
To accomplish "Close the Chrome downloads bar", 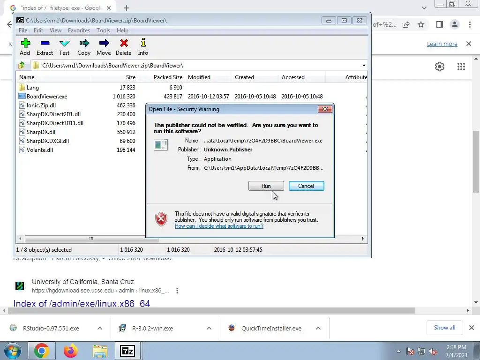I will (x=472, y=328).
